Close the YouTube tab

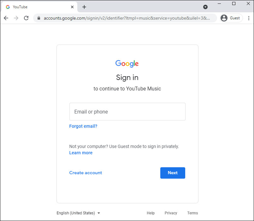tap(72, 7)
